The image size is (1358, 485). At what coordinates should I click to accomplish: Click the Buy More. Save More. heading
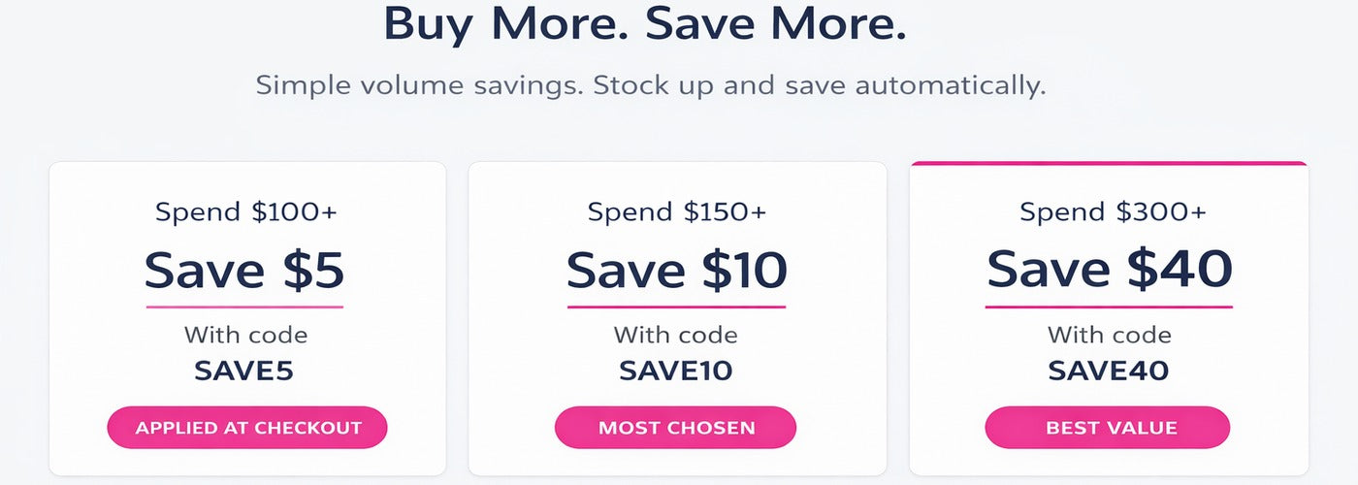[x=645, y=24]
